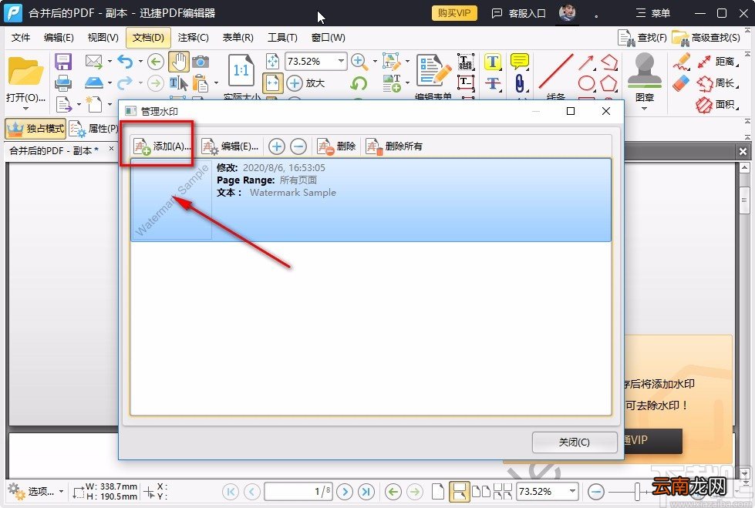Rotate the view with the green rotate icon
The width and height of the screenshot is (755, 508).
tap(359, 83)
